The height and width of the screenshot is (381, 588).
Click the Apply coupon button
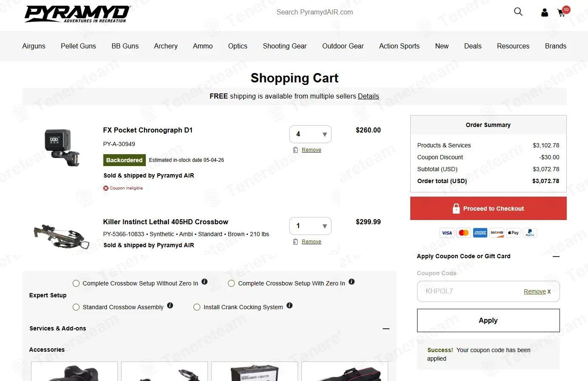(488, 320)
